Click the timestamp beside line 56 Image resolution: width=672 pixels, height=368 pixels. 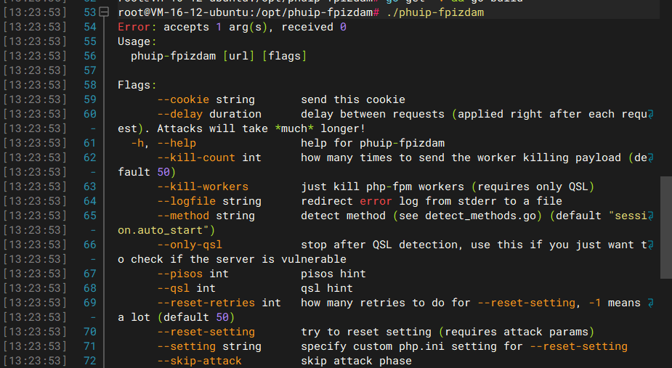click(34, 56)
